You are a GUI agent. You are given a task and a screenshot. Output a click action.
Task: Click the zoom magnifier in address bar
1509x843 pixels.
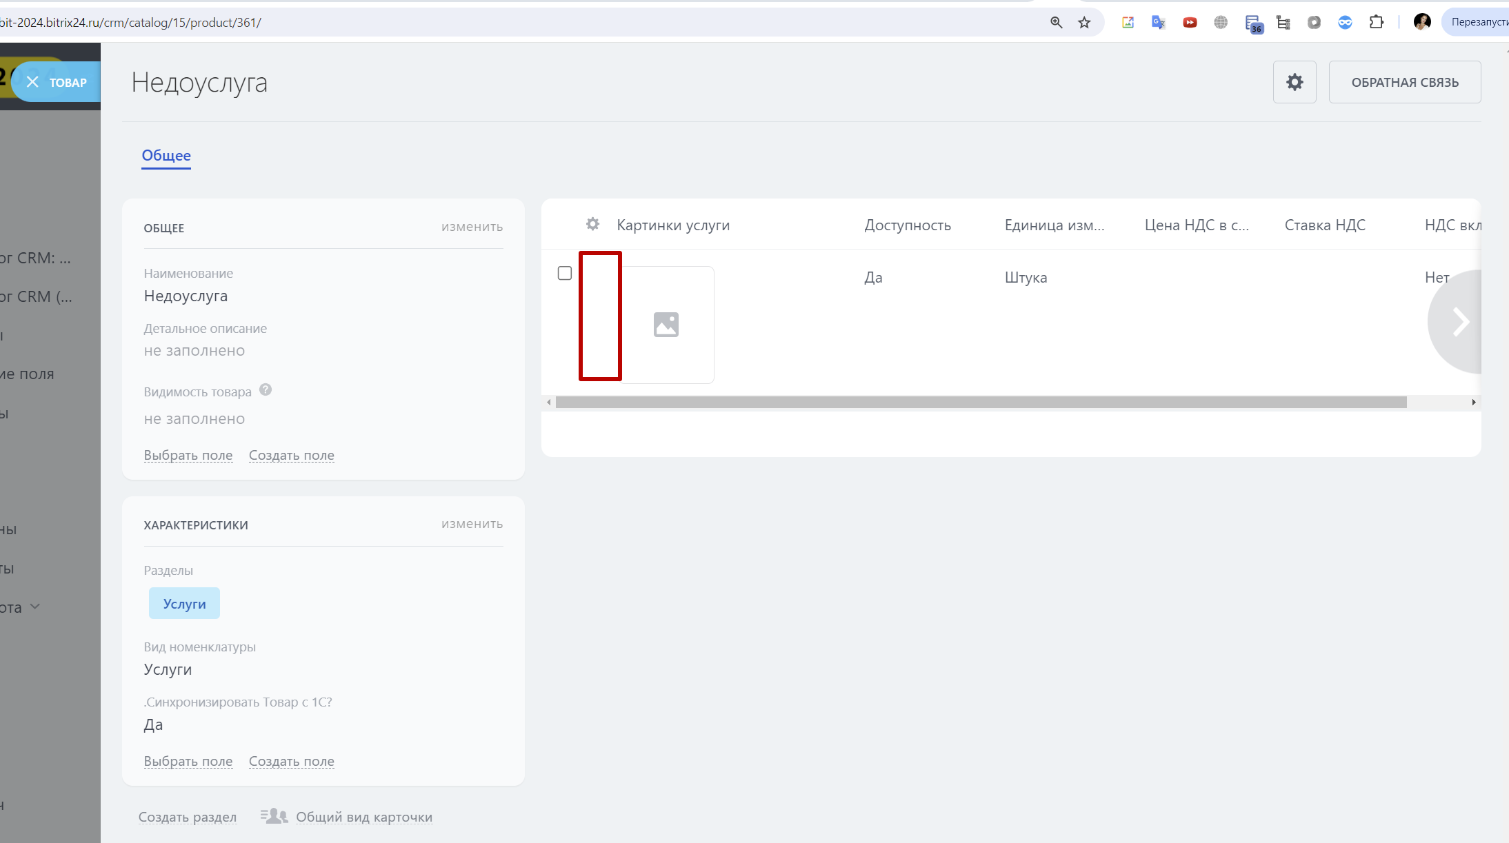click(x=1056, y=23)
